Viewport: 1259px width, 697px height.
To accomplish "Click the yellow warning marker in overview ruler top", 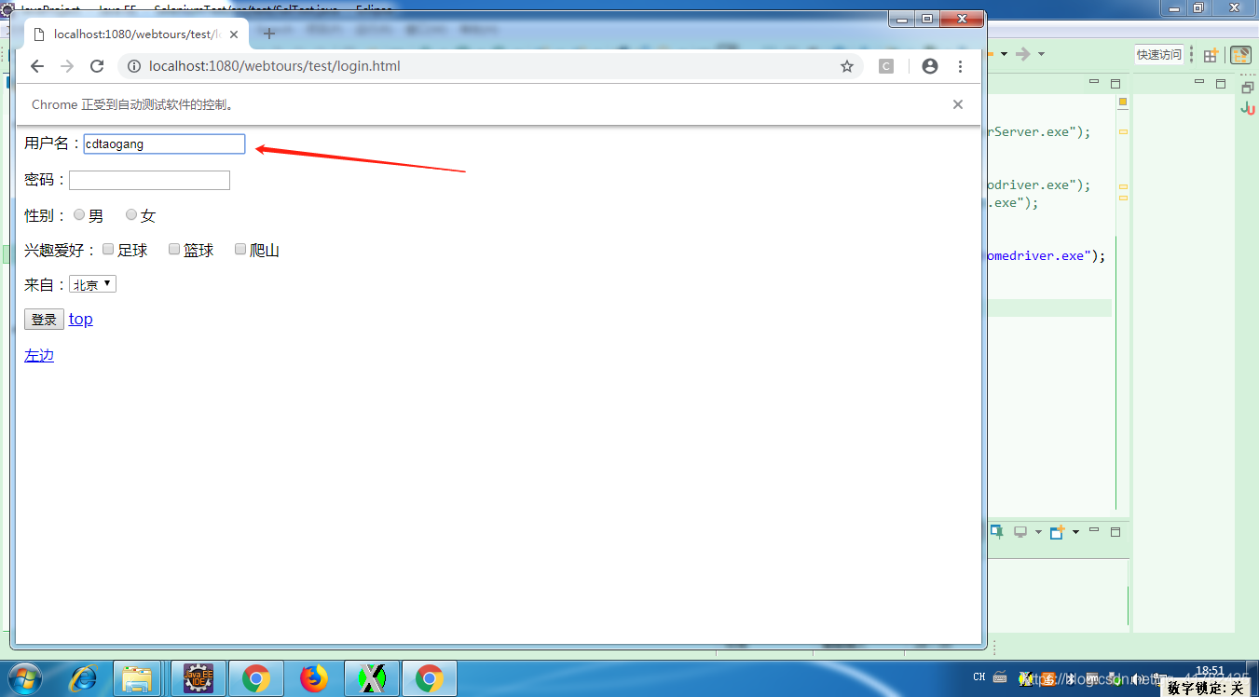I will [1123, 102].
